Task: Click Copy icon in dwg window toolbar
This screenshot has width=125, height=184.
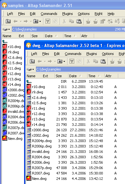Action: (x=95, y=61)
